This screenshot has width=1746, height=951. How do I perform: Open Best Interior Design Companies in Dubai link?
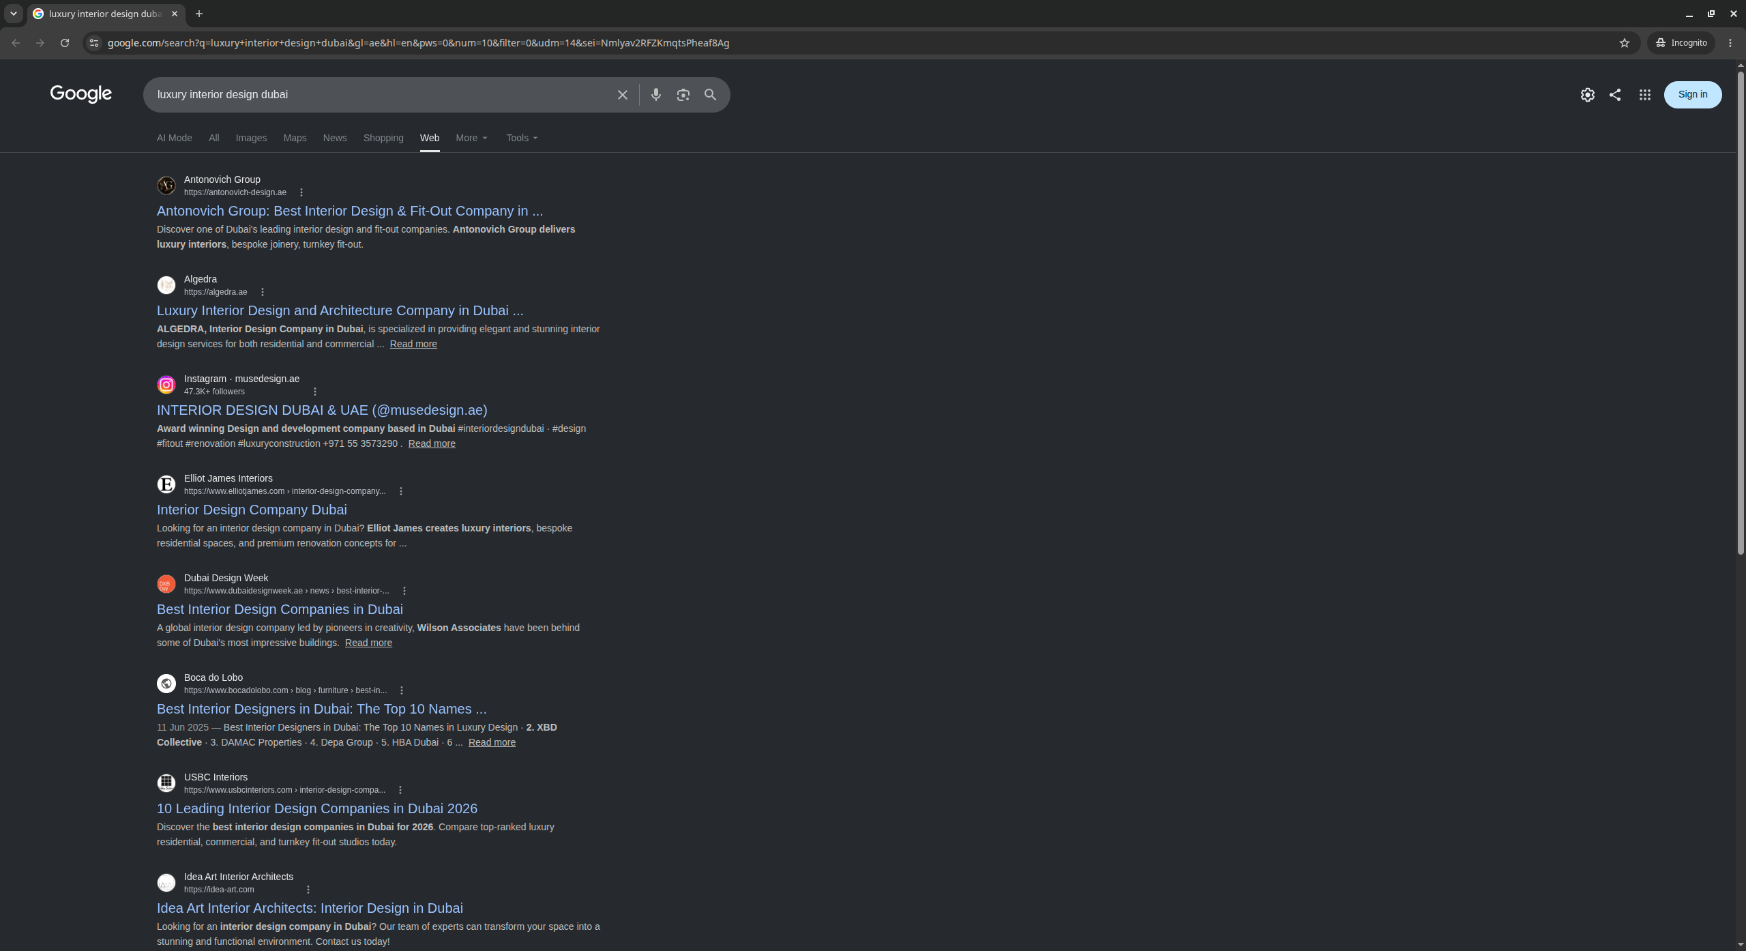(280, 610)
